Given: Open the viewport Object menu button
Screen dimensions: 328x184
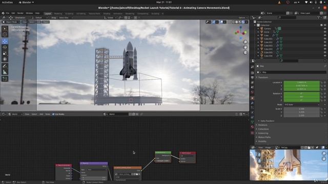Looking at the screenshot, I should [46, 22].
